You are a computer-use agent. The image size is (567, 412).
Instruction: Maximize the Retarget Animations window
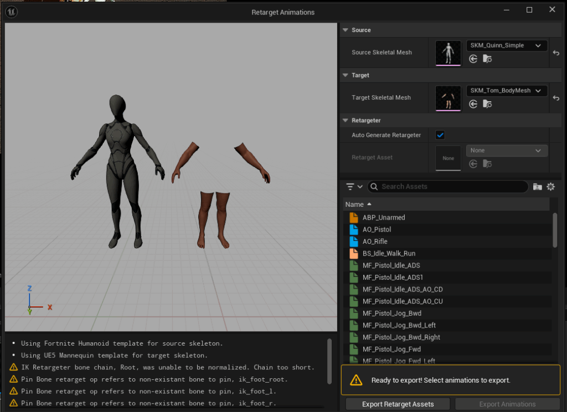point(529,10)
